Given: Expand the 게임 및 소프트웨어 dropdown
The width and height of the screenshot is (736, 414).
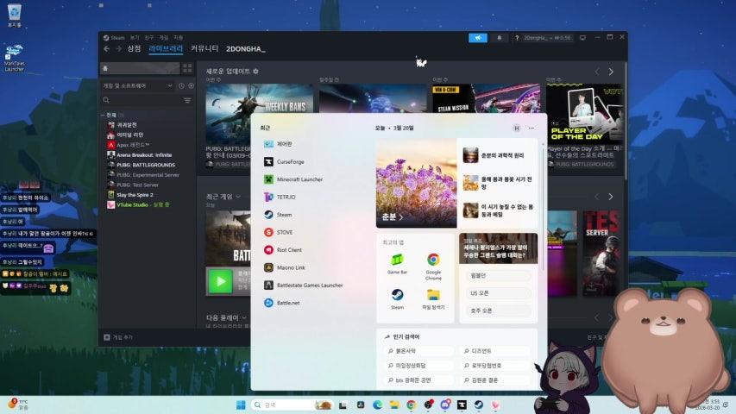Looking at the screenshot, I should pyautogui.click(x=138, y=85).
